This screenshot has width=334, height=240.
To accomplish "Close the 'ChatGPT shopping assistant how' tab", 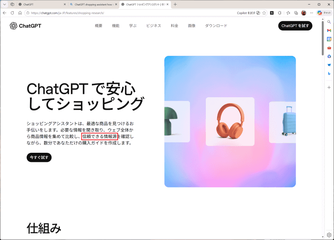I will click(x=116, y=4).
